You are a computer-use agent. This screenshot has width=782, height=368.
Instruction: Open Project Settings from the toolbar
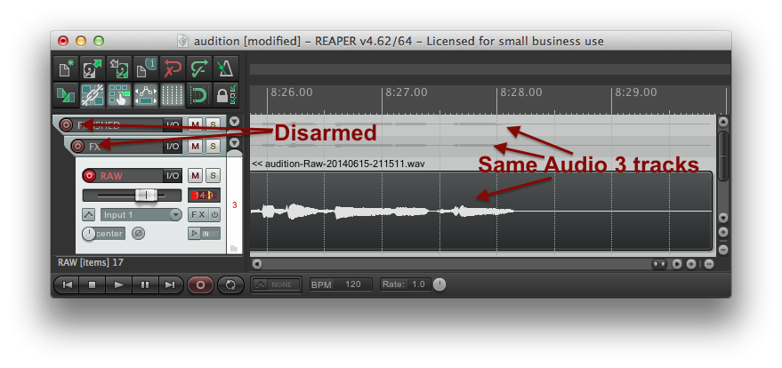pyautogui.click(x=146, y=69)
